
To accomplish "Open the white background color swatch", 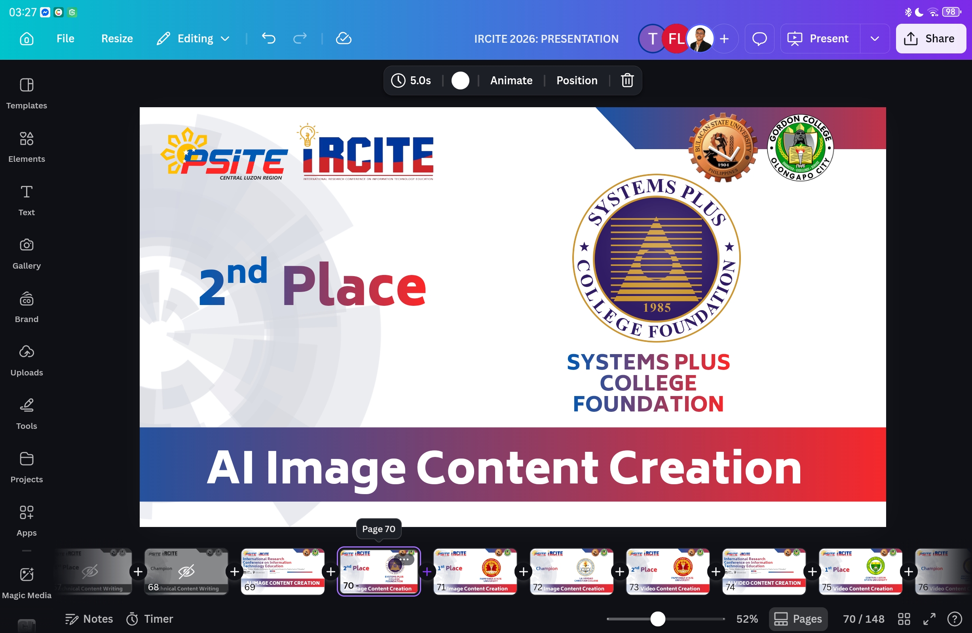I will point(460,80).
